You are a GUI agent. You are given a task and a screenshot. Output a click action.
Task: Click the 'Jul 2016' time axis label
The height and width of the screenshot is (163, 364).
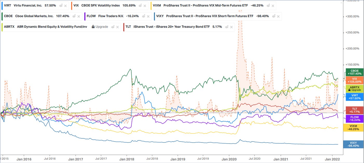[x=50, y=159]
